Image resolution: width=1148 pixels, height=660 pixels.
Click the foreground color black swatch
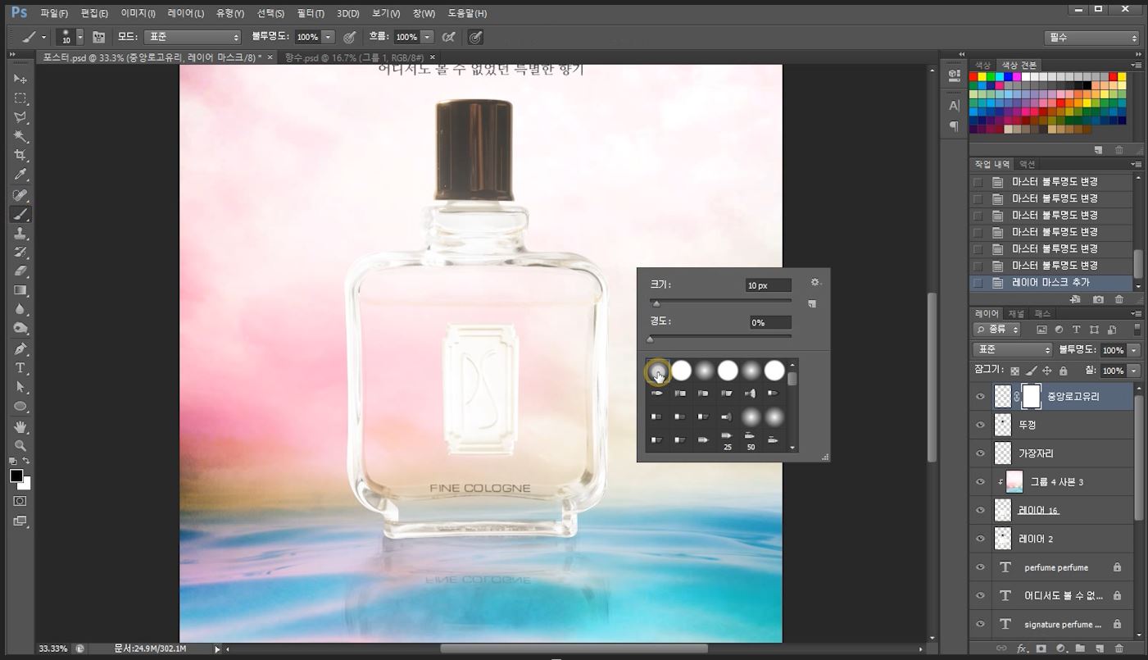pos(16,476)
